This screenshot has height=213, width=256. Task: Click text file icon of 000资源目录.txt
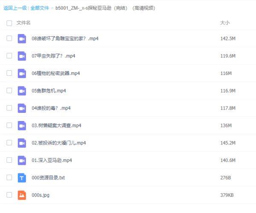[x=22, y=178]
